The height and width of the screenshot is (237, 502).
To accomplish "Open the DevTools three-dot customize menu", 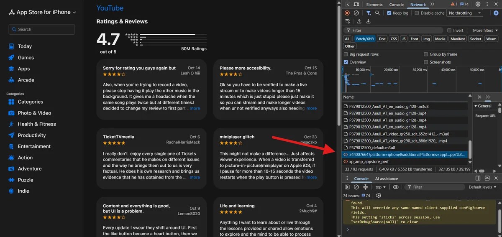I will point(487,4).
